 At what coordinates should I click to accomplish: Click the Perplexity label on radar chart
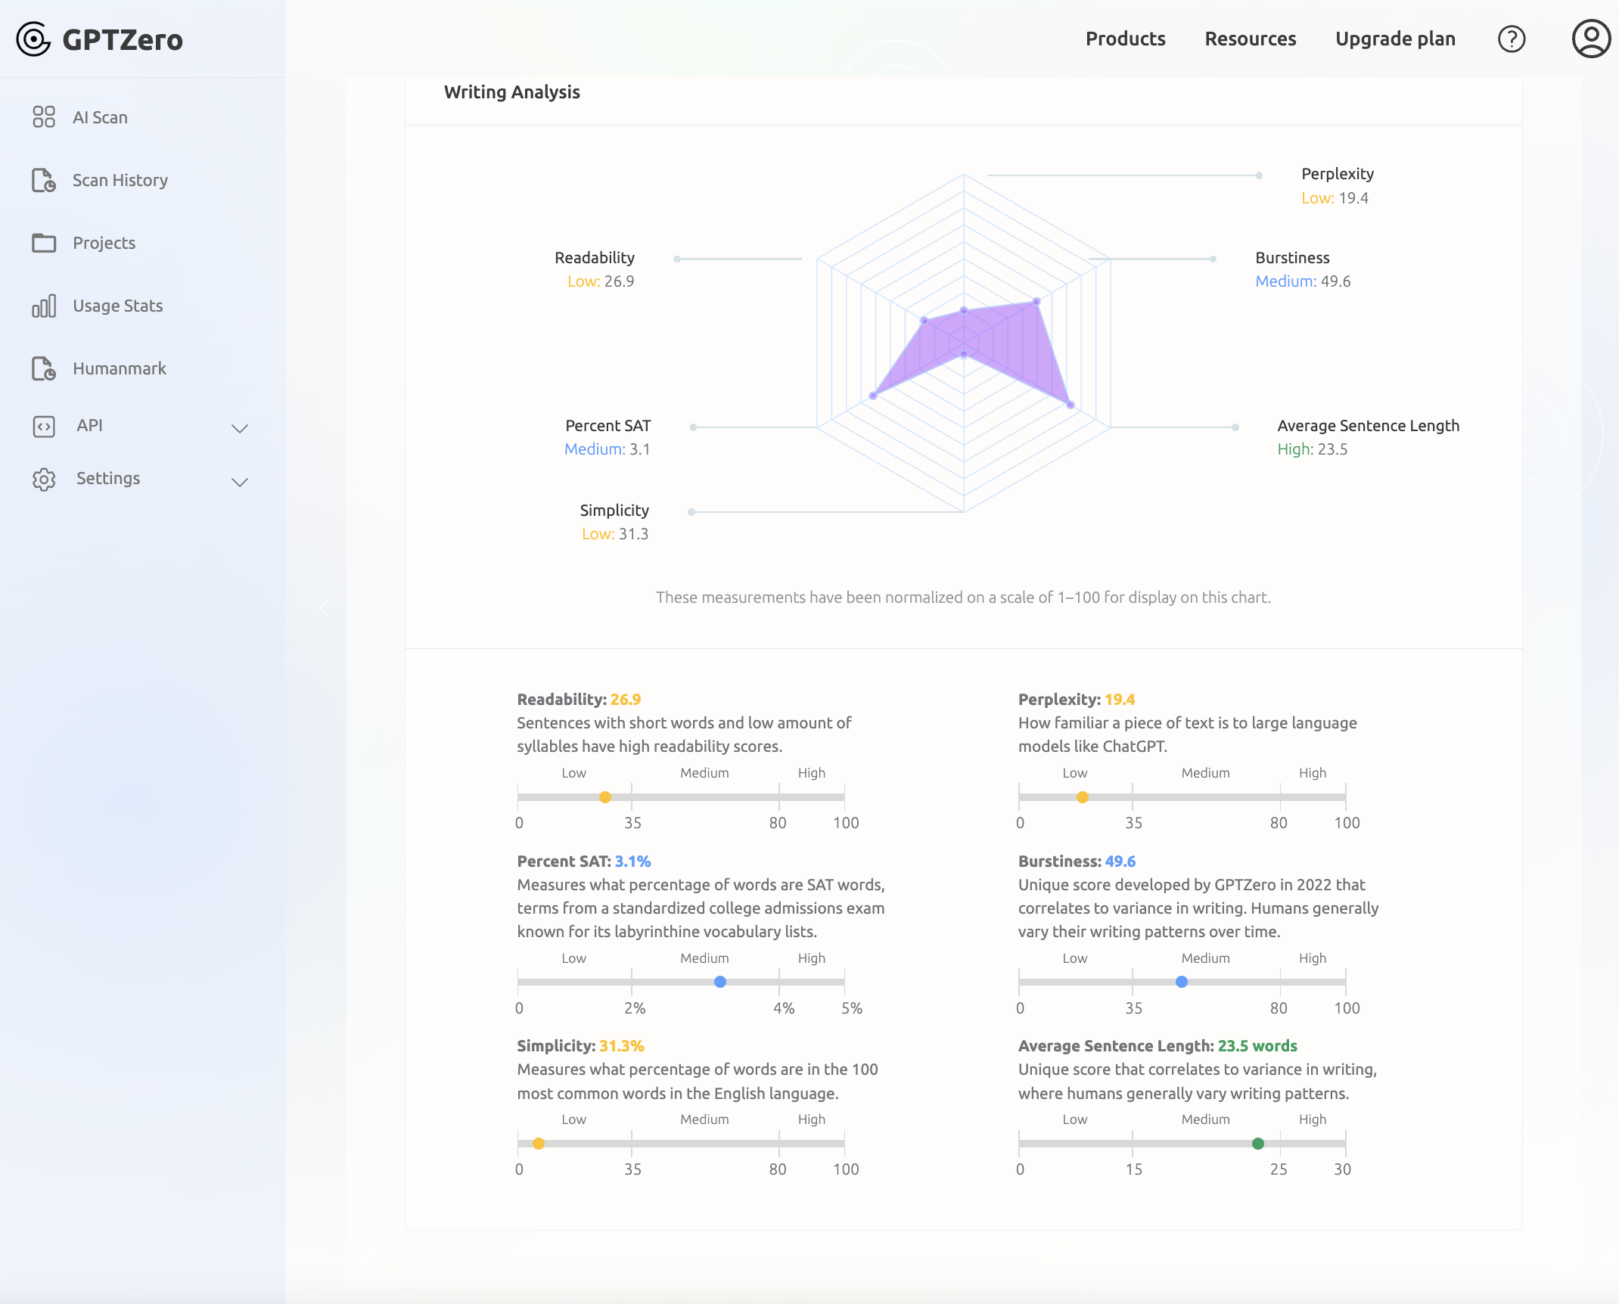(1337, 174)
